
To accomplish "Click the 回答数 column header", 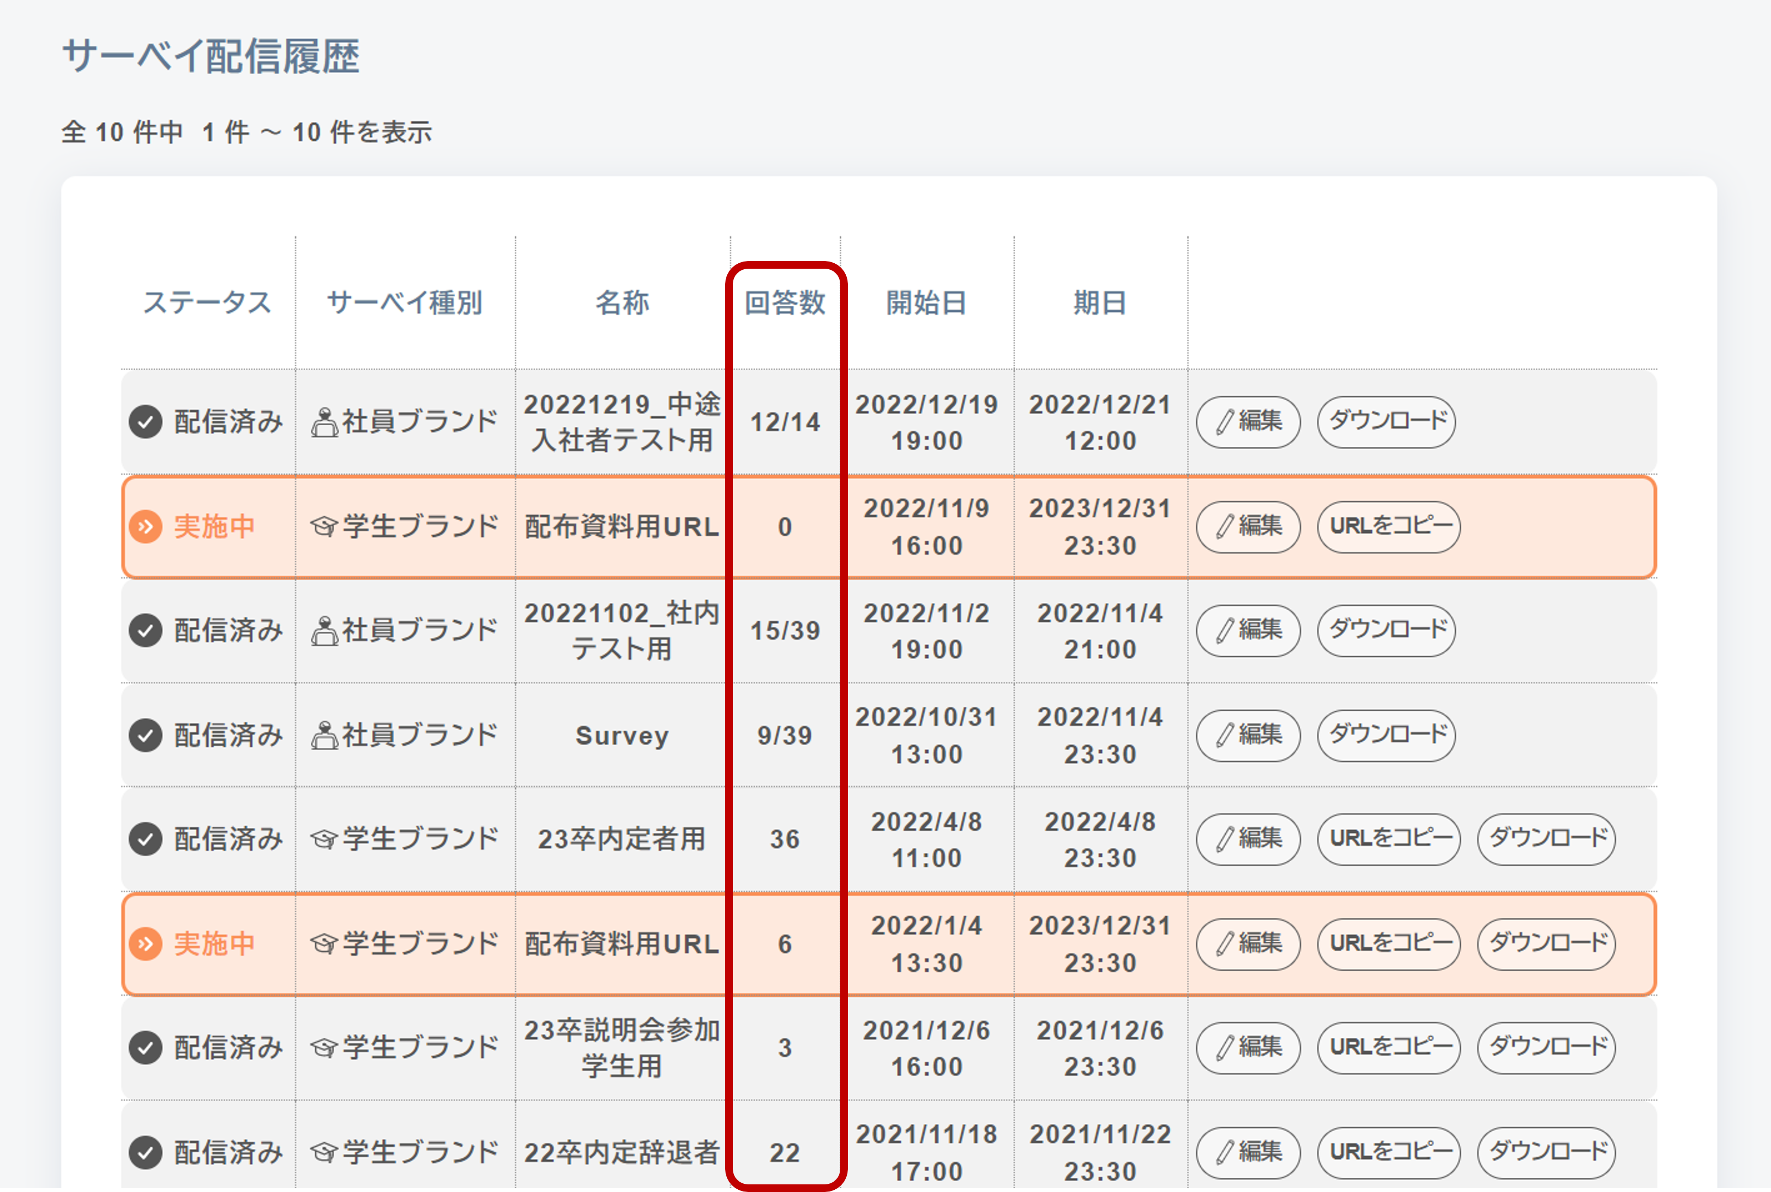I will [785, 302].
